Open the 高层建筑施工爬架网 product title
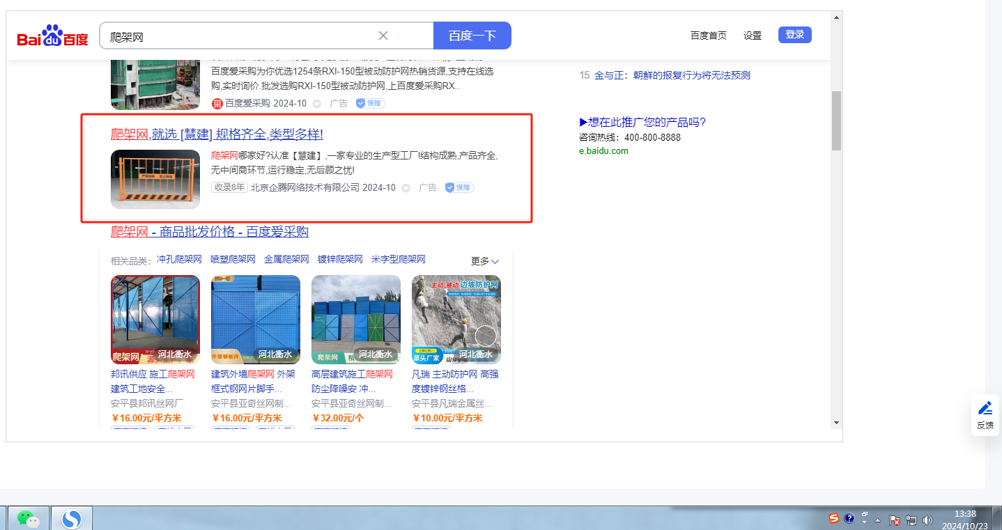 (352, 382)
